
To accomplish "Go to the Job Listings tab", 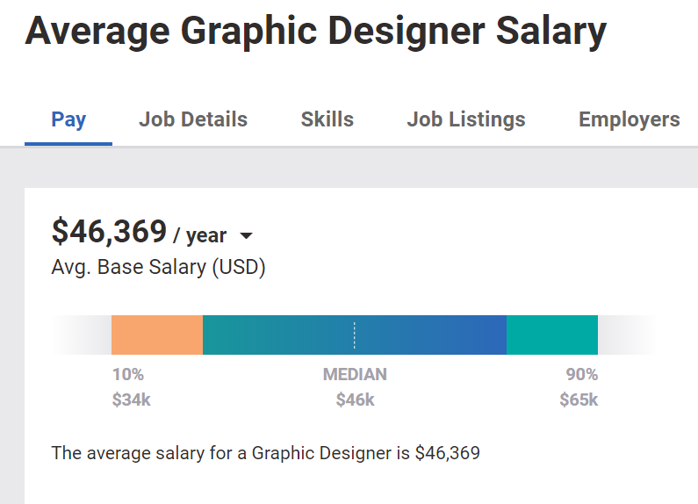I will click(466, 119).
